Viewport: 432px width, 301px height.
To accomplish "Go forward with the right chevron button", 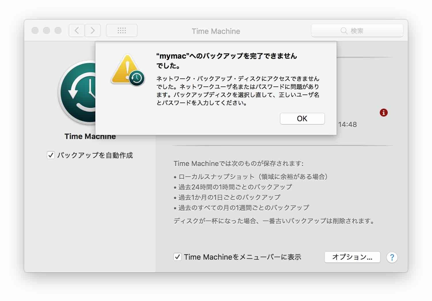I will (93, 30).
